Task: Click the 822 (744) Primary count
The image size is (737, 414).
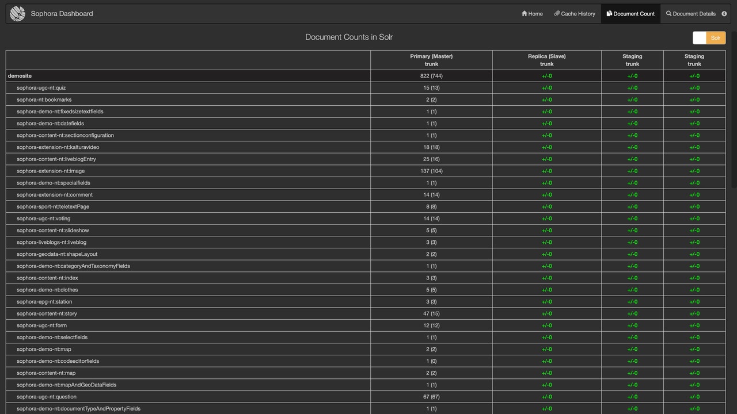Action: pos(431,75)
